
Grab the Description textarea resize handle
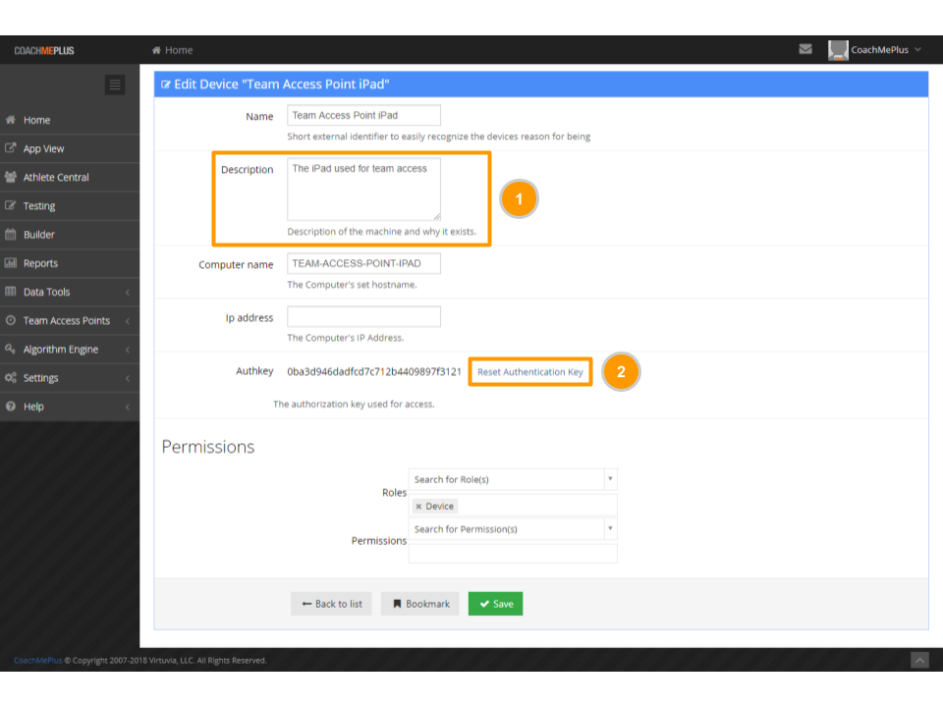(x=436, y=216)
